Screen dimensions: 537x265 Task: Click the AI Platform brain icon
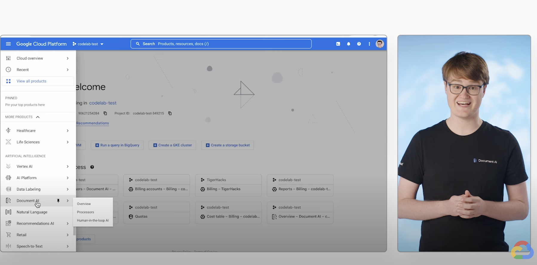tap(8, 177)
